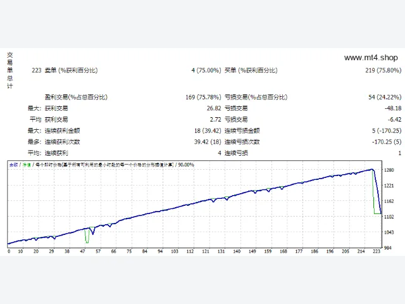The height and width of the screenshot is (304, 405).
Task: Click the 214 x-axis label
Action: pyautogui.click(x=361, y=251)
